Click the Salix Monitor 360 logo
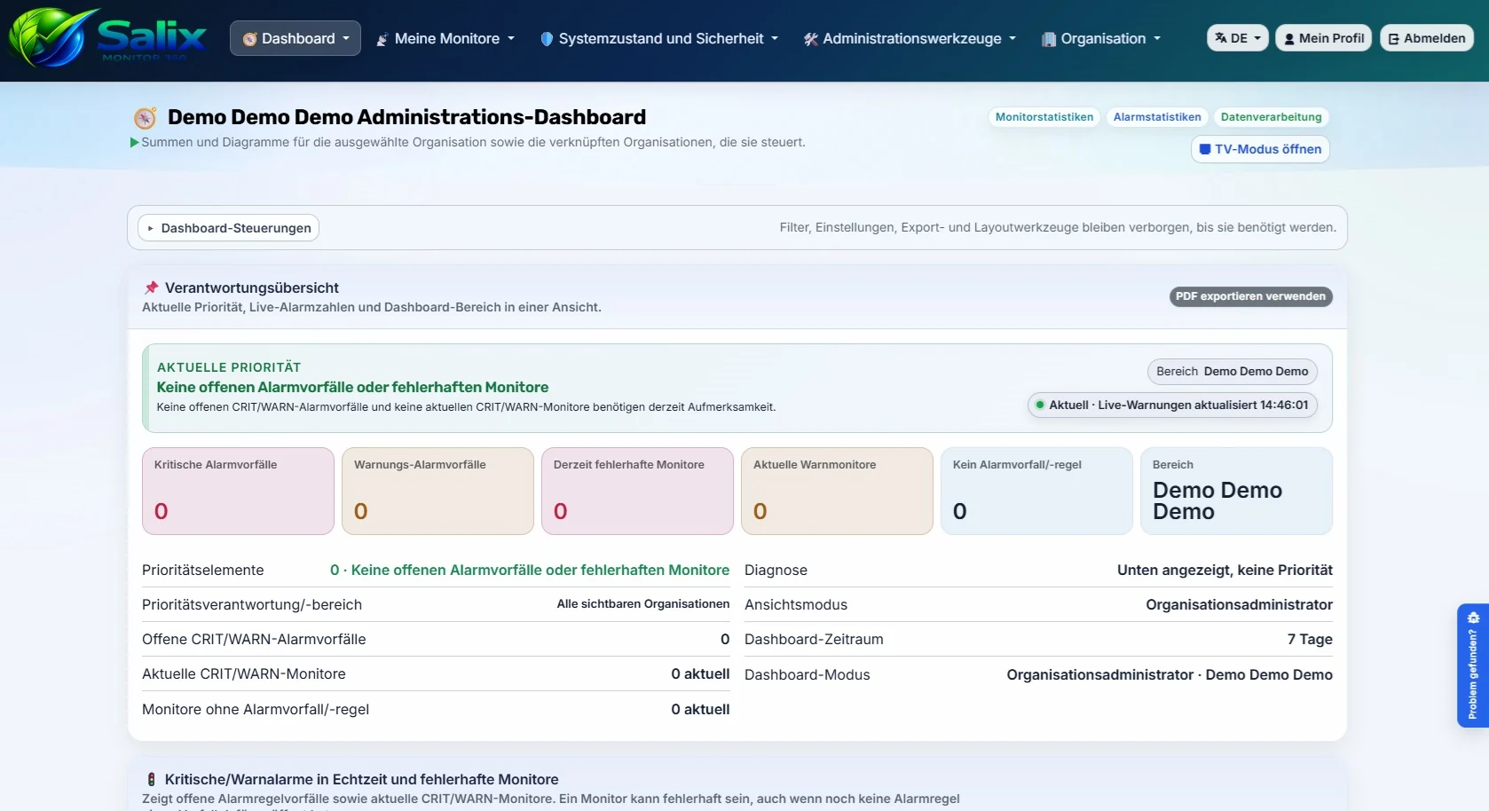Screen dimensions: 1489x811 (107, 38)
